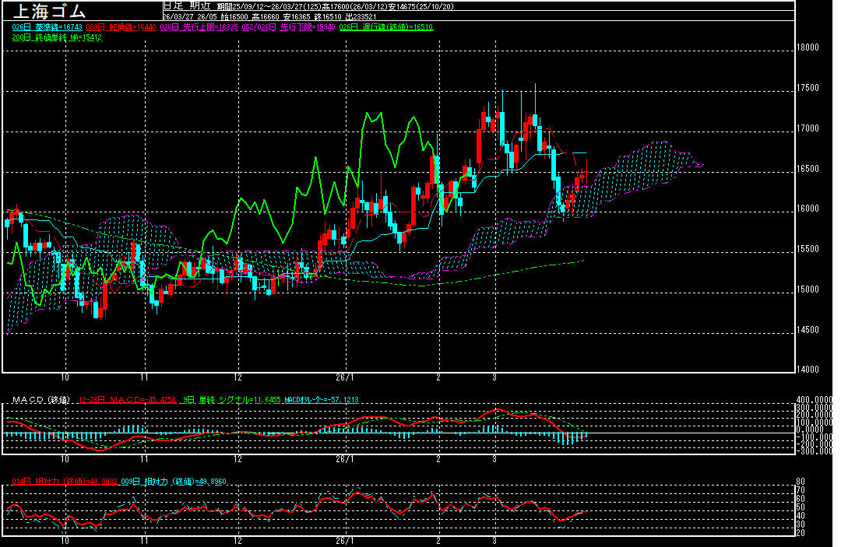Image resolution: width=841 pixels, height=547 pixels.
Task: Click the 12 month marker under main chart
Action: point(238,375)
